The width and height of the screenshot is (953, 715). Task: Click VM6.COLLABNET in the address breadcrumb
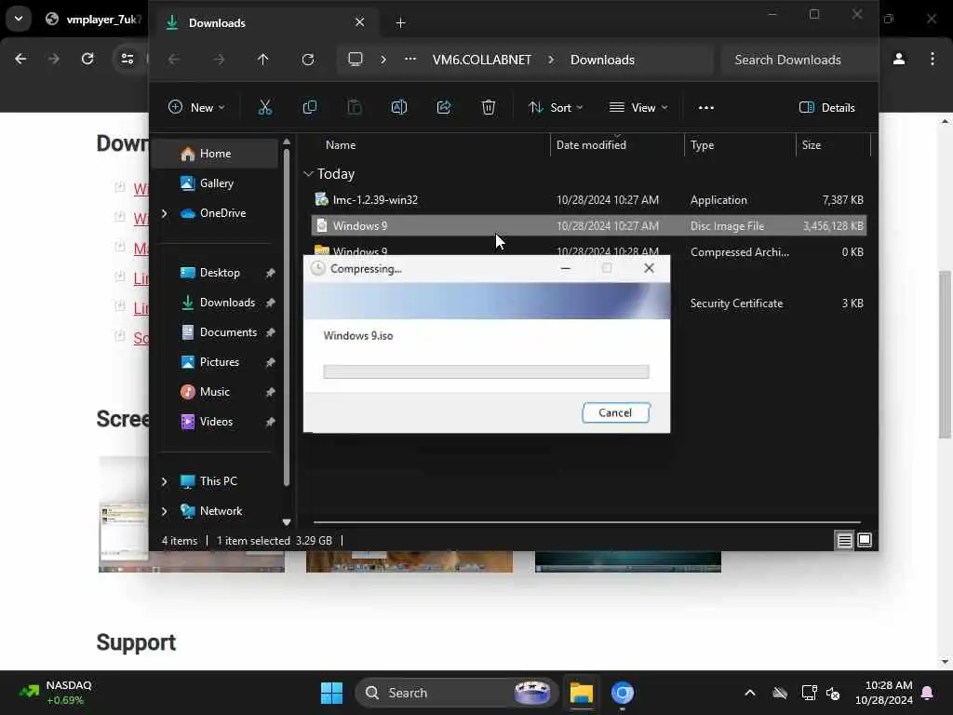click(x=482, y=60)
